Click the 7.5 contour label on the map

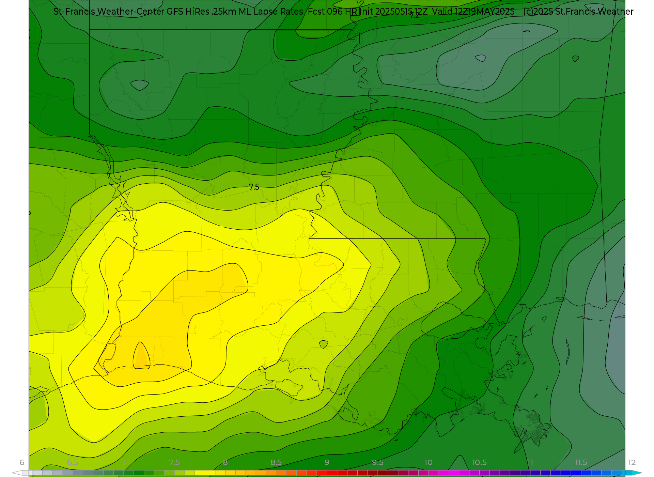[x=254, y=187]
